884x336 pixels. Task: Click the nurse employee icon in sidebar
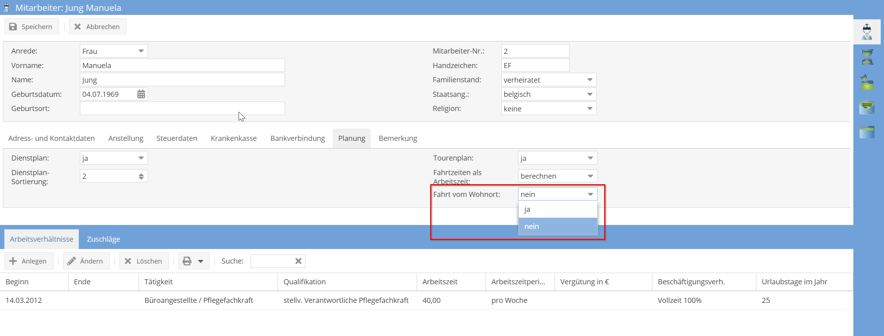click(867, 32)
